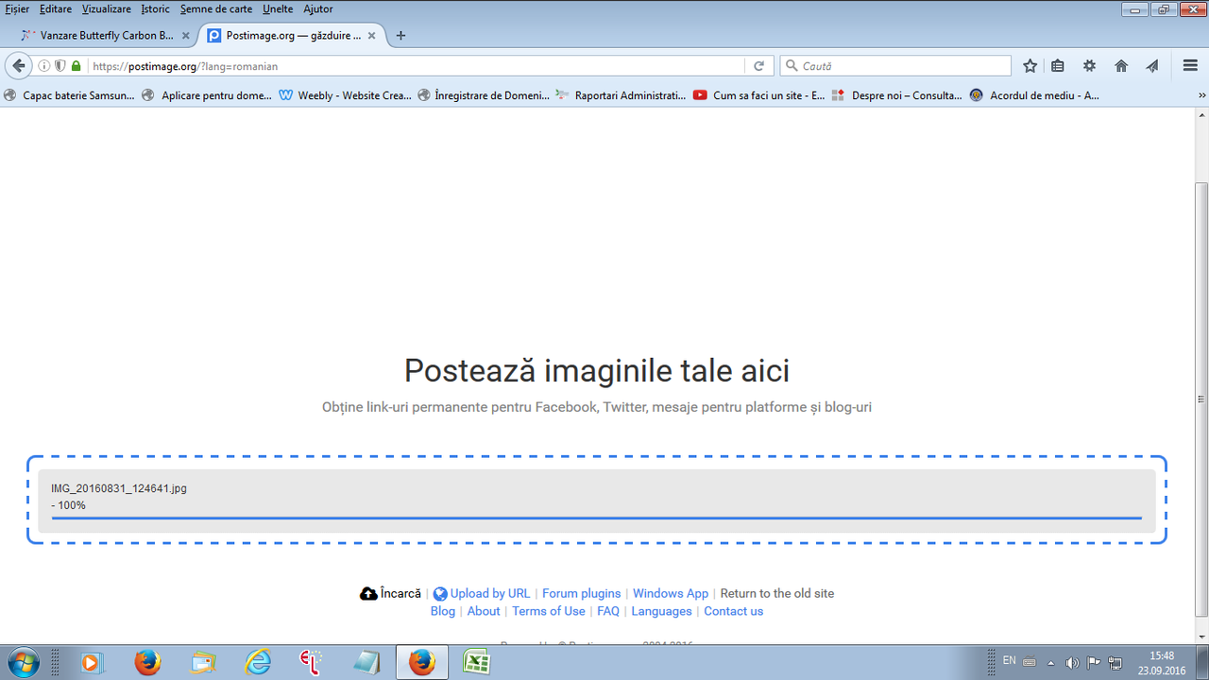Viewport: 1209px width, 680px height.
Task: Click the tracking shield icon in address bar
Action: click(x=60, y=66)
